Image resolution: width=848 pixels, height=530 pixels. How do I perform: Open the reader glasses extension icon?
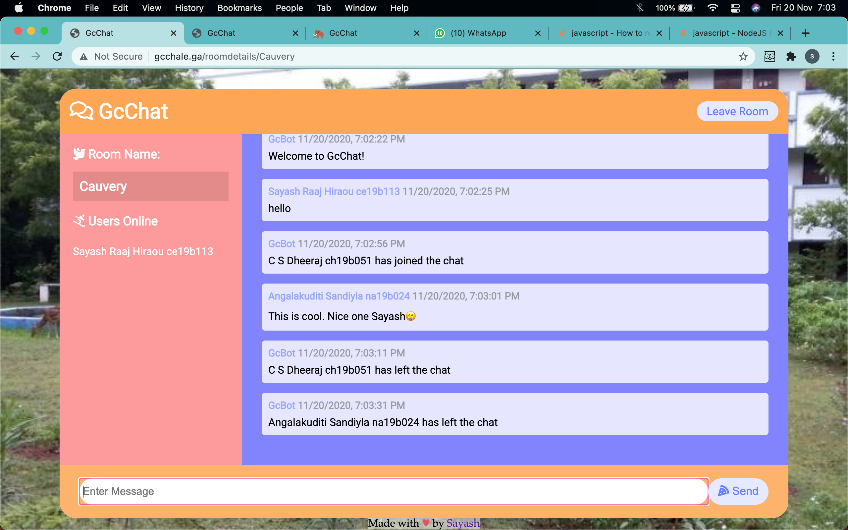pyautogui.click(x=769, y=56)
